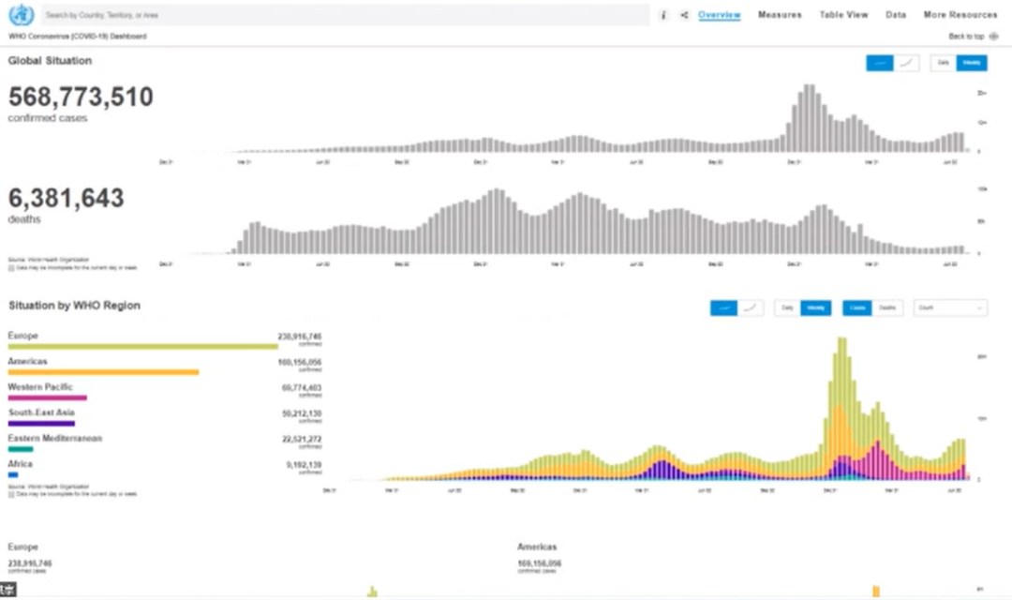Click the share icon in the header
Image resolution: width=1012 pixels, height=600 pixels.
click(684, 15)
